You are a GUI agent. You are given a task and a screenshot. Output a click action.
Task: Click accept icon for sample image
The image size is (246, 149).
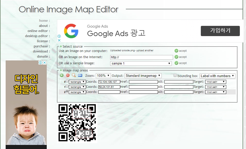click(x=176, y=63)
